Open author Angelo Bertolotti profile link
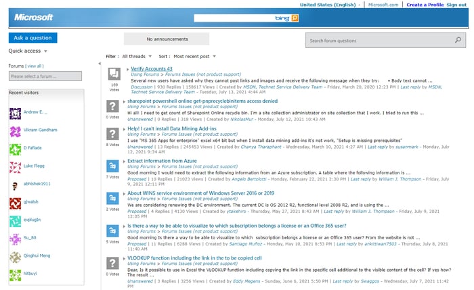Viewport: 474px width, 290px height. pyautogui.click(x=249, y=179)
